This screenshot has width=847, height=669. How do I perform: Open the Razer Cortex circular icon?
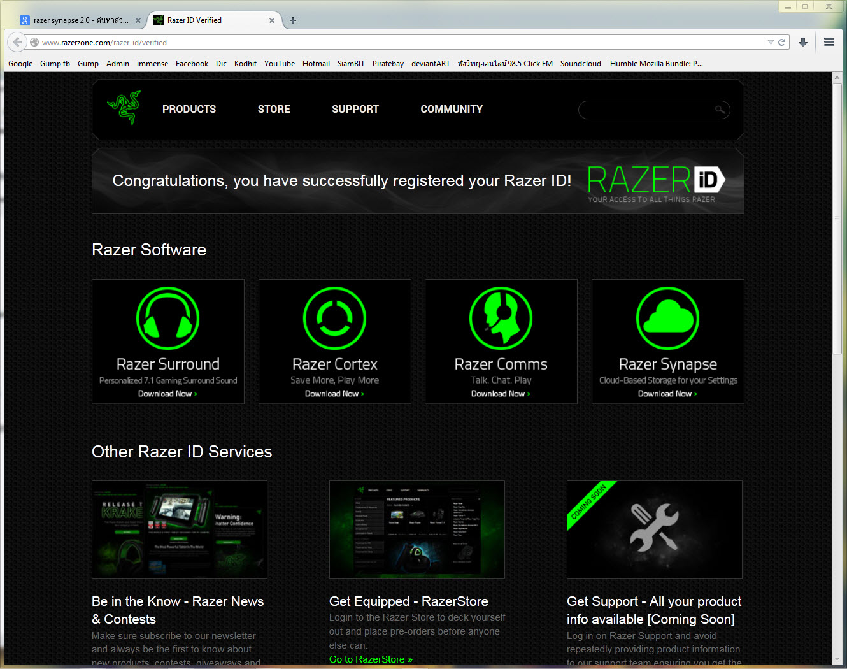[335, 318]
